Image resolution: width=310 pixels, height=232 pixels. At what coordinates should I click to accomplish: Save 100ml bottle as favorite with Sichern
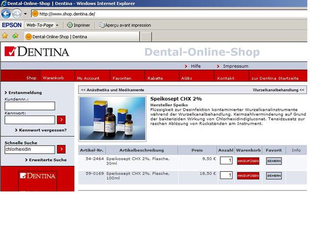click(274, 176)
